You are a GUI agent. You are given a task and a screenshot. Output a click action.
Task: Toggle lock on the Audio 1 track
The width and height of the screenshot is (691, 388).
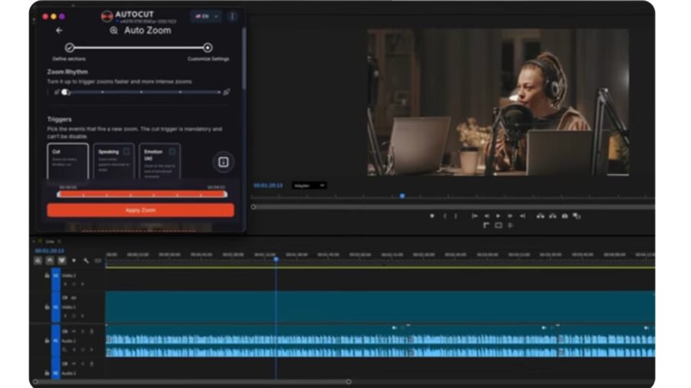point(47,340)
